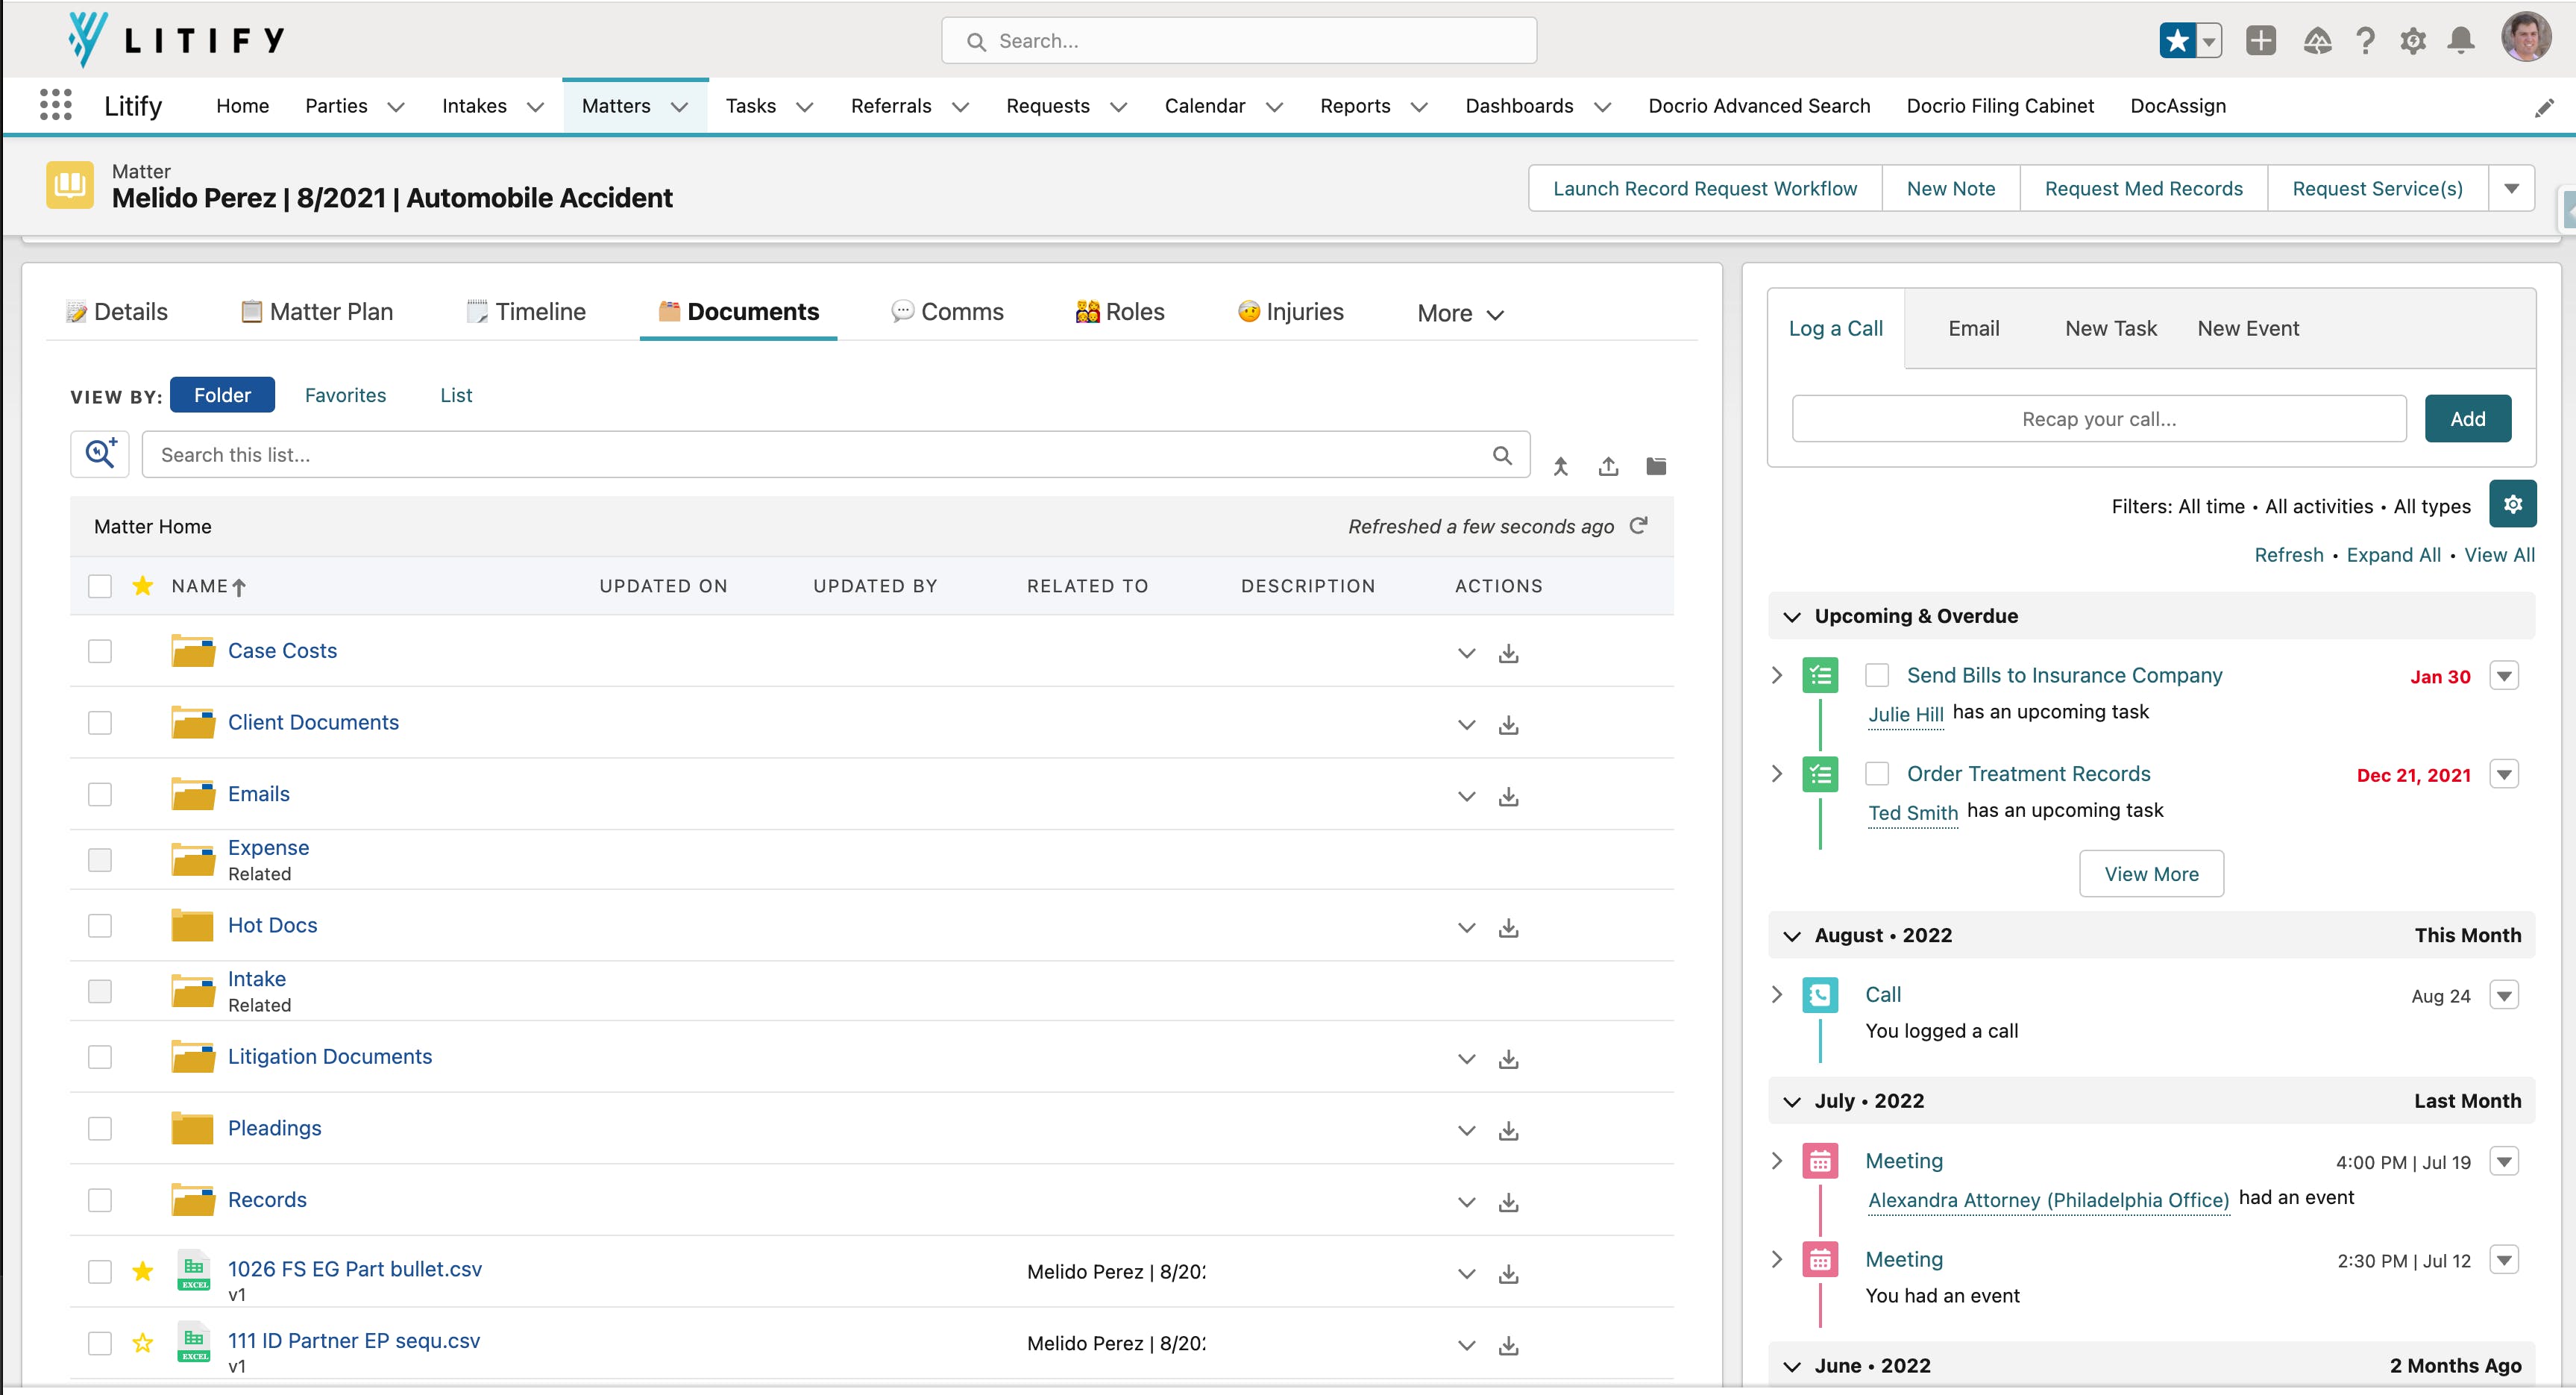Click the Search this list field
Image resolution: width=2576 pixels, height=1395 pixels.
[x=820, y=455]
